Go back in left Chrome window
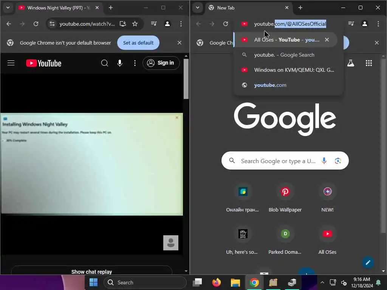 tap(9, 24)
